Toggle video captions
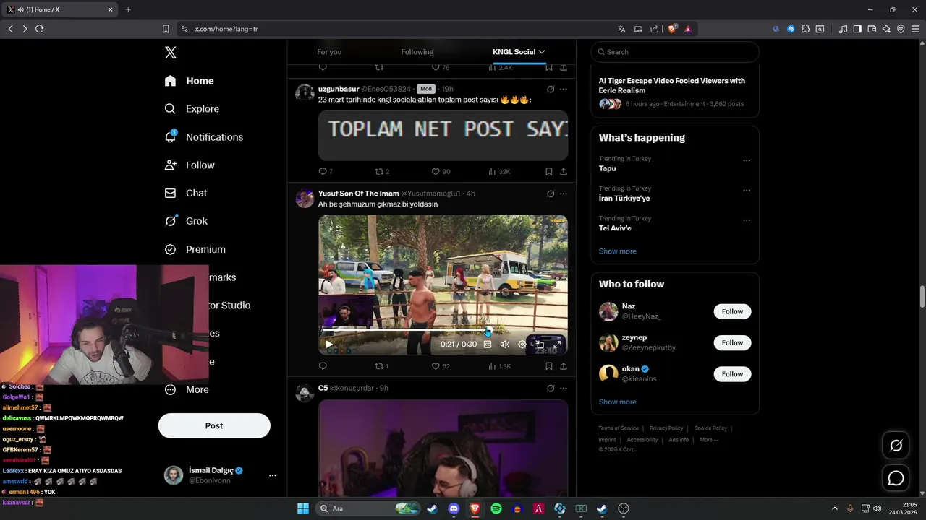The width and height of the screenshot is (926, 520). tap(488, 344)
